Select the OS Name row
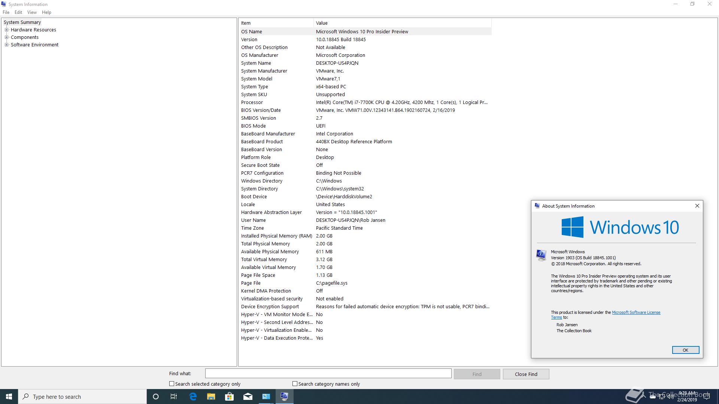The height and width of the screenshot is (404, 719). click(365, 32)
